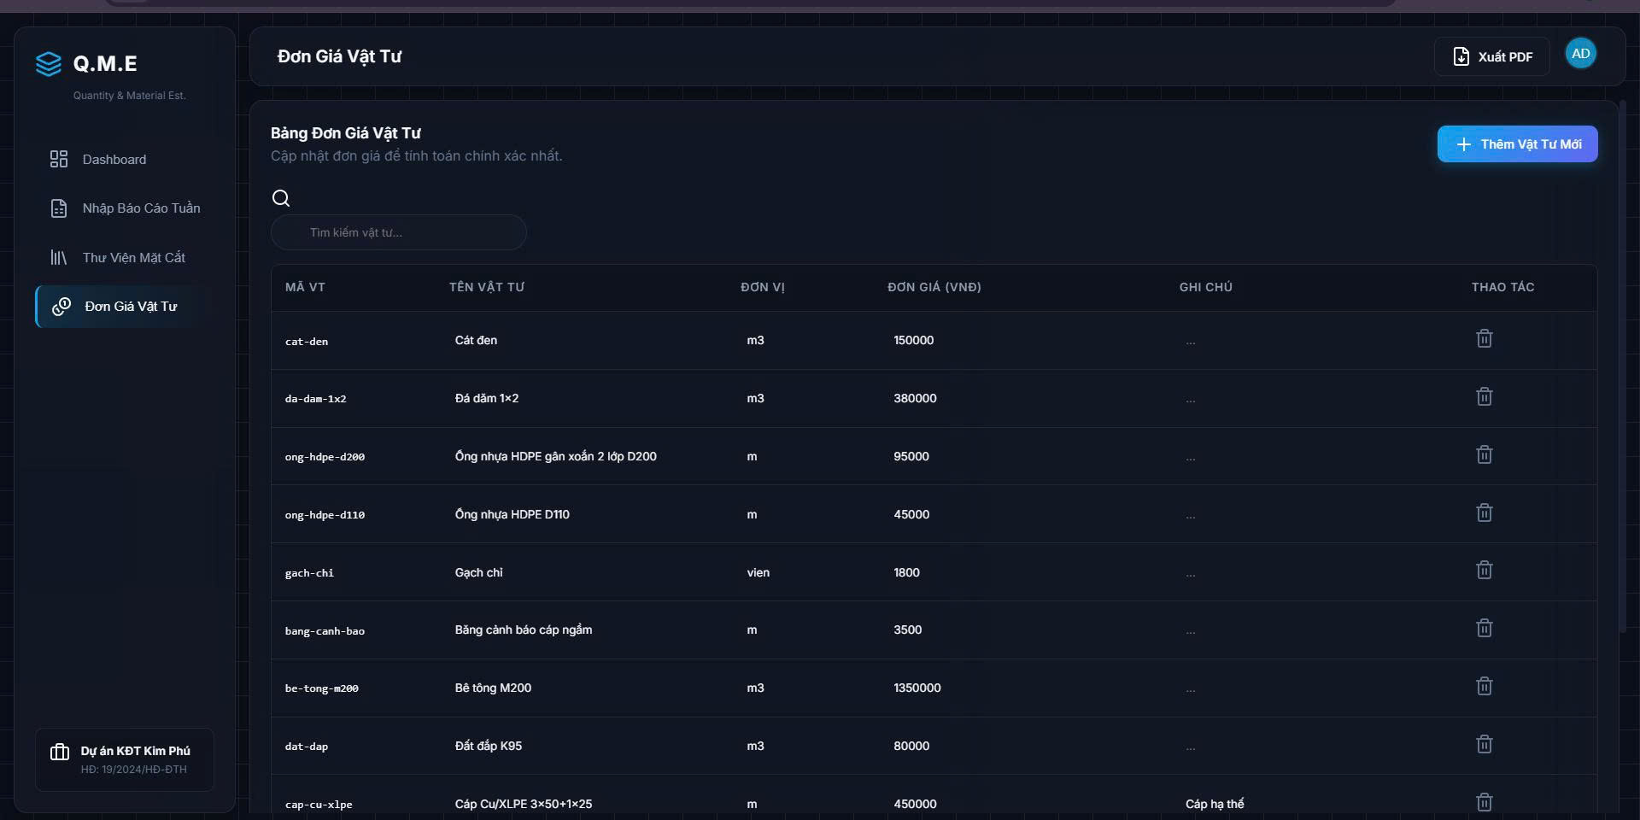This screenshot has height=820, width=1640.
Task: Open the Dashboard menu item
Action: click(x=125, y=160)
